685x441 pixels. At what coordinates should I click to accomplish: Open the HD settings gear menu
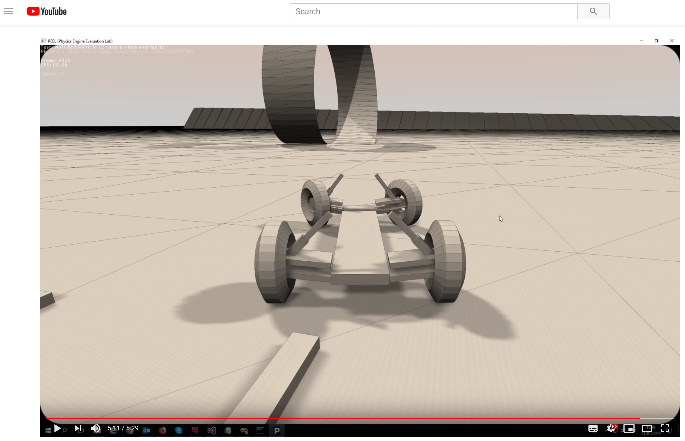(612, 428)
